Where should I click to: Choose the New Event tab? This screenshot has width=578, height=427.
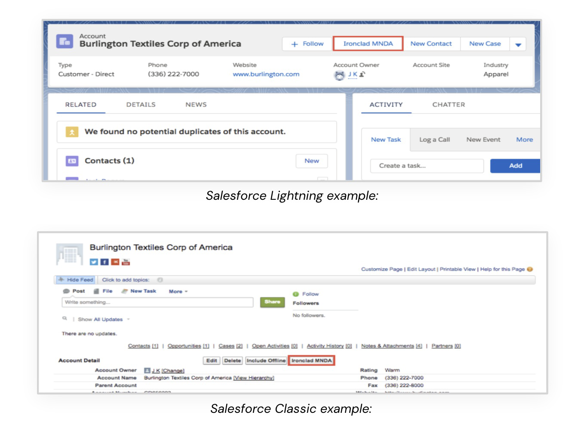click(483, 140)
